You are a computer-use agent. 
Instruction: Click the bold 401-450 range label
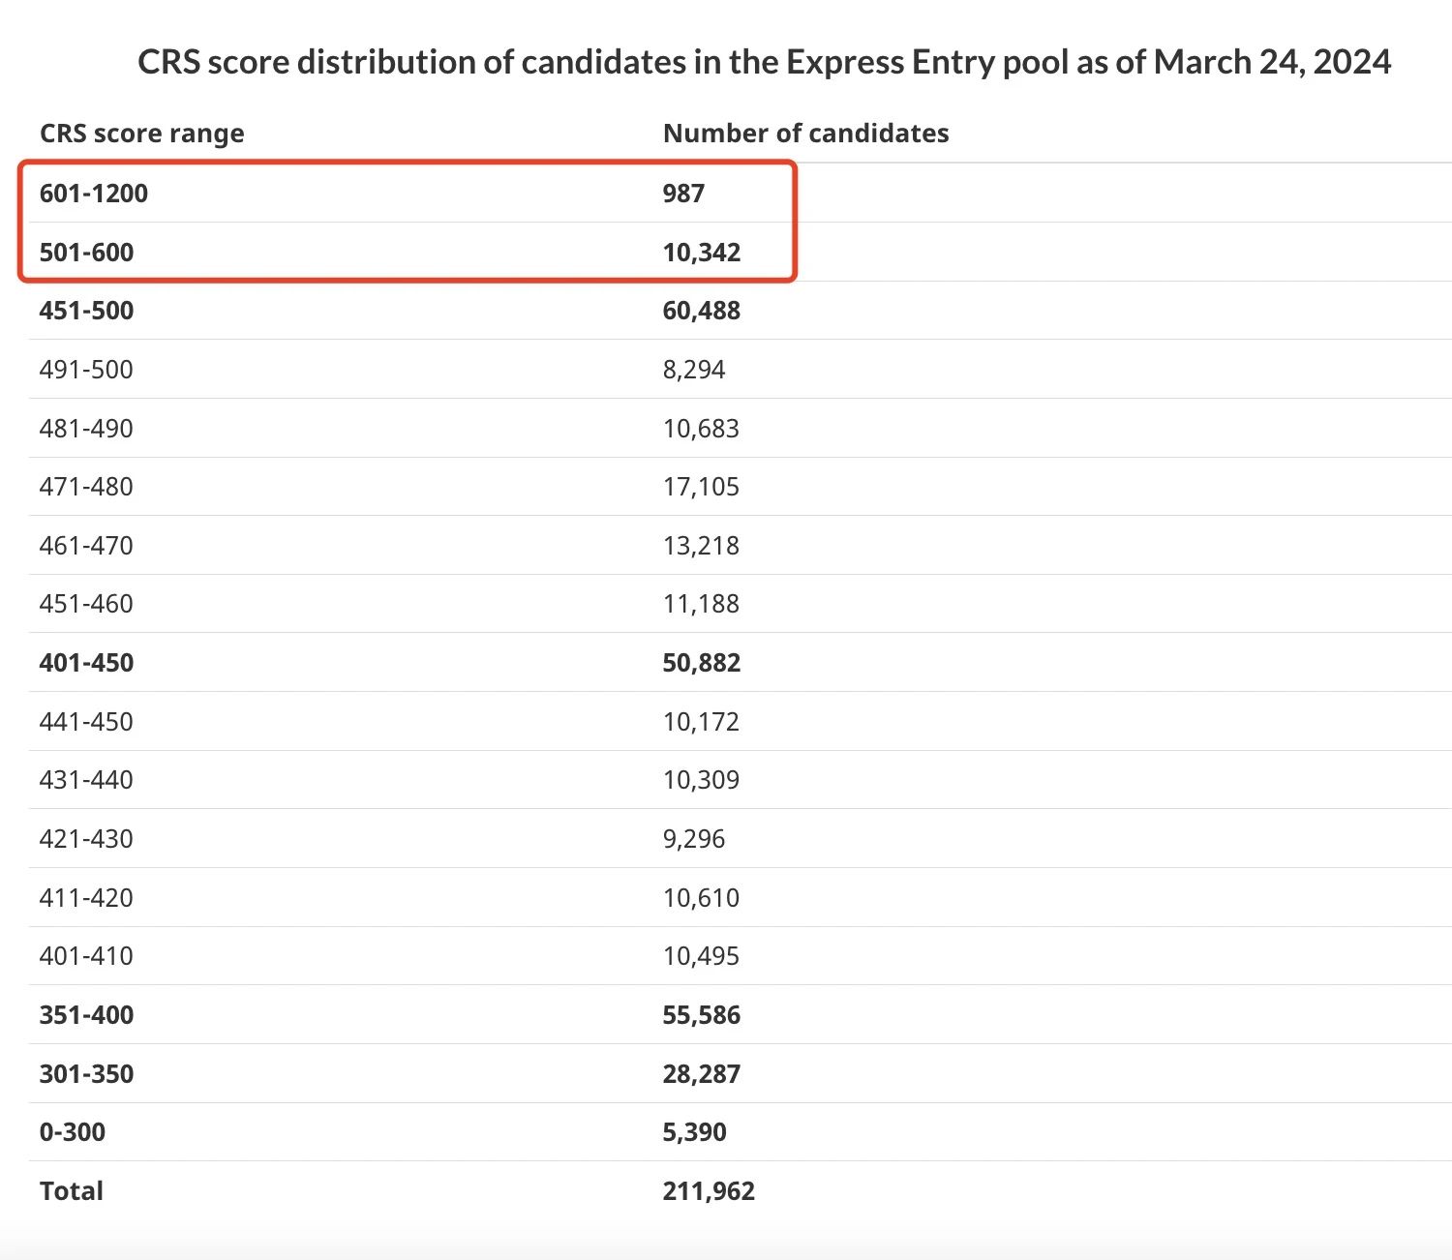coord(86,663)
